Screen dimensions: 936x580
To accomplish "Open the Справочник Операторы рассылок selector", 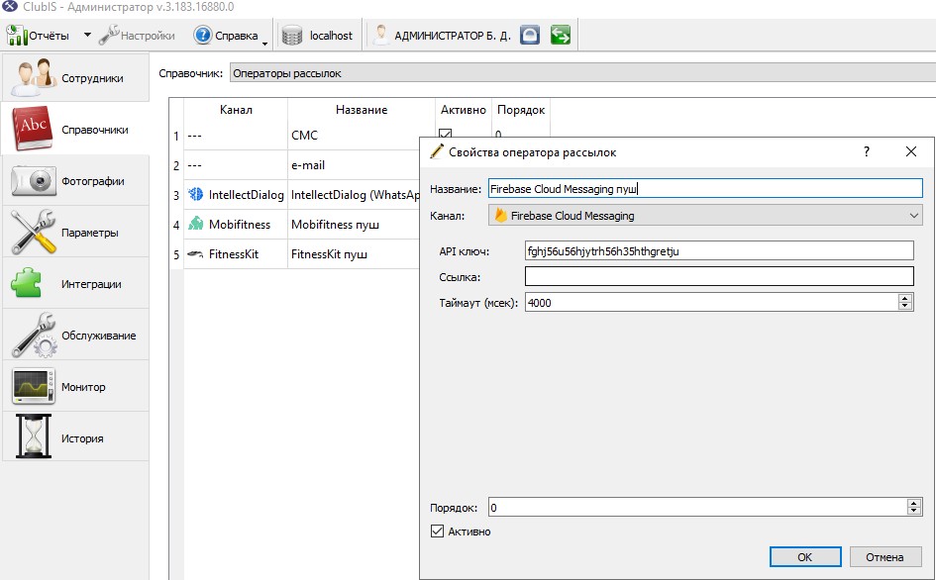I will (x=582, y=73).
